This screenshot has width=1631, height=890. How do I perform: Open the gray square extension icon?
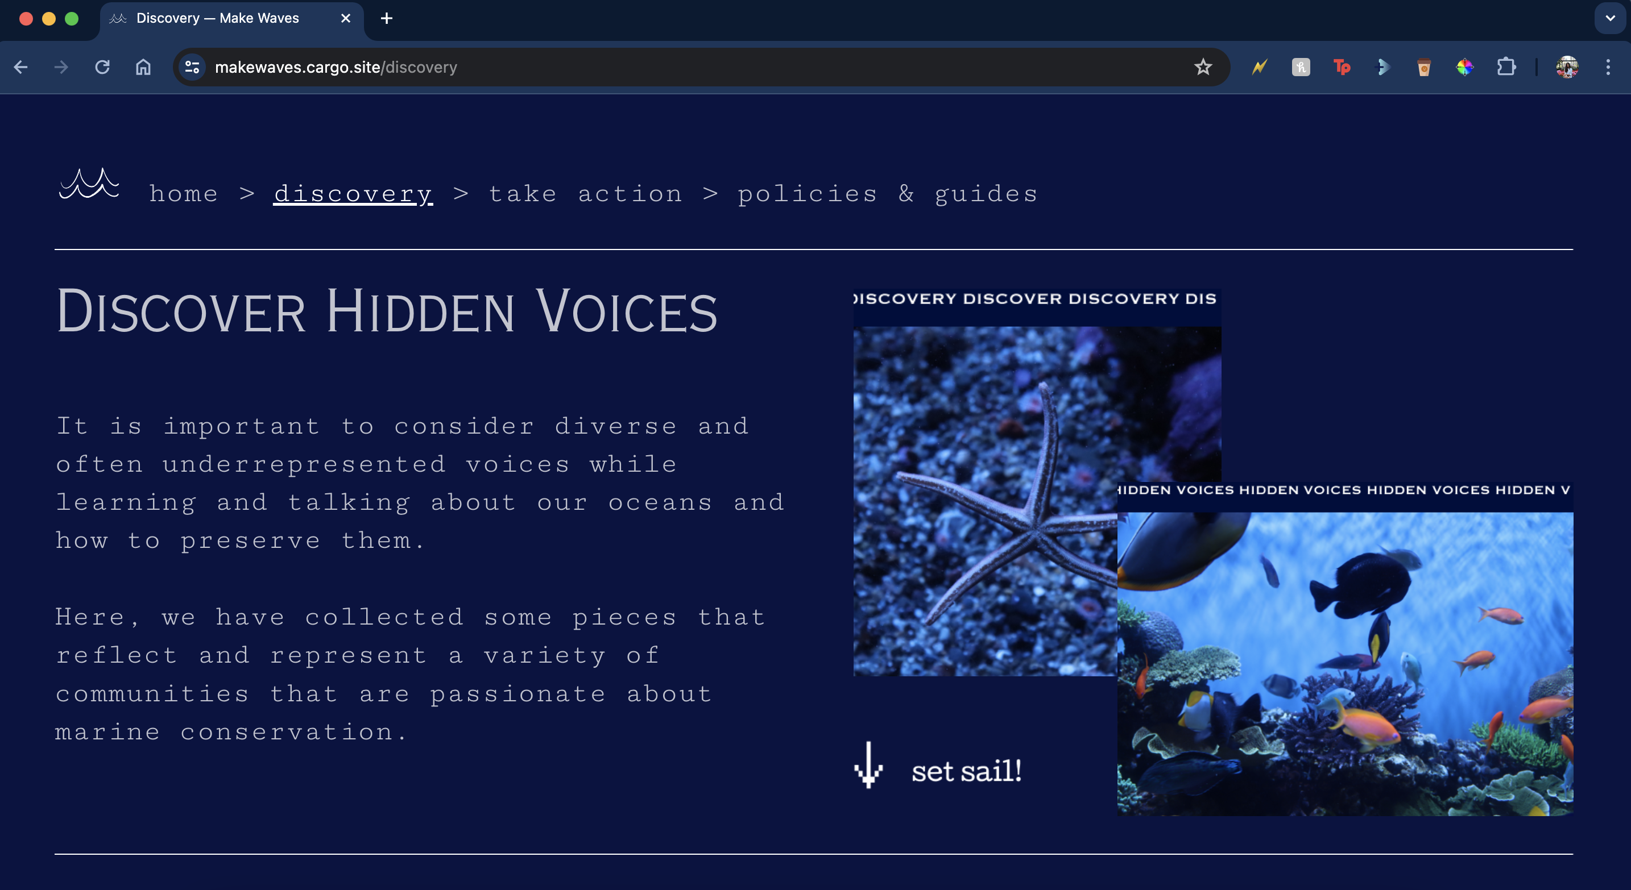tap(1301, 67)
